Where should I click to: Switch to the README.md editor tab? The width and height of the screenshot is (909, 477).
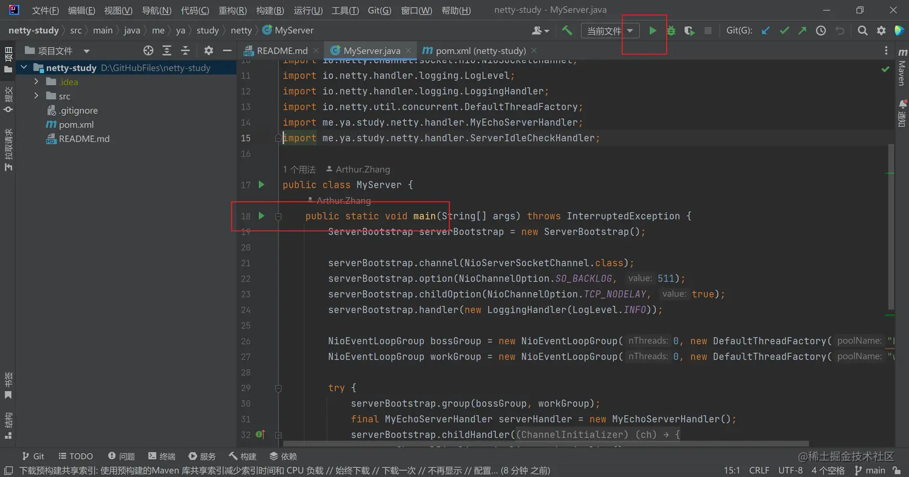click(282, 51)
